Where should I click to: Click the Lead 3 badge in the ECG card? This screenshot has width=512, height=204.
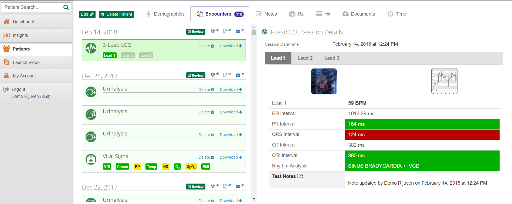click(146, 55)
